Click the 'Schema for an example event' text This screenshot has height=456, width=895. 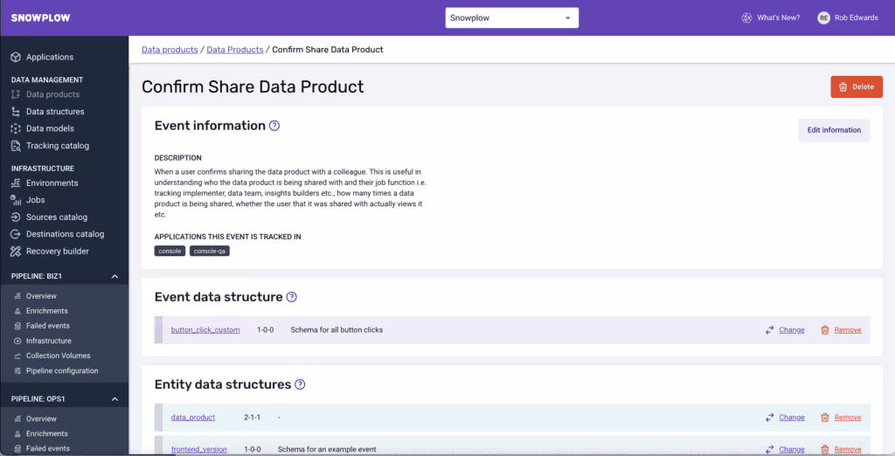pos(325,449)
